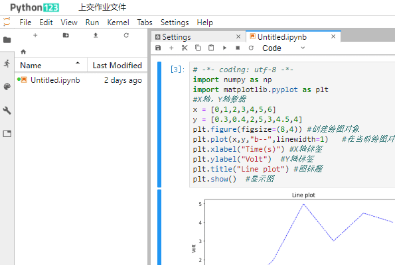Open the Settings menu
The image size is (395, 265).
[x=175, y=23]
